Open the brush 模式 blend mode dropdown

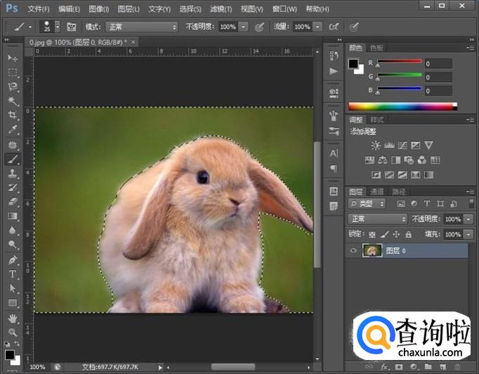[141, 27]
